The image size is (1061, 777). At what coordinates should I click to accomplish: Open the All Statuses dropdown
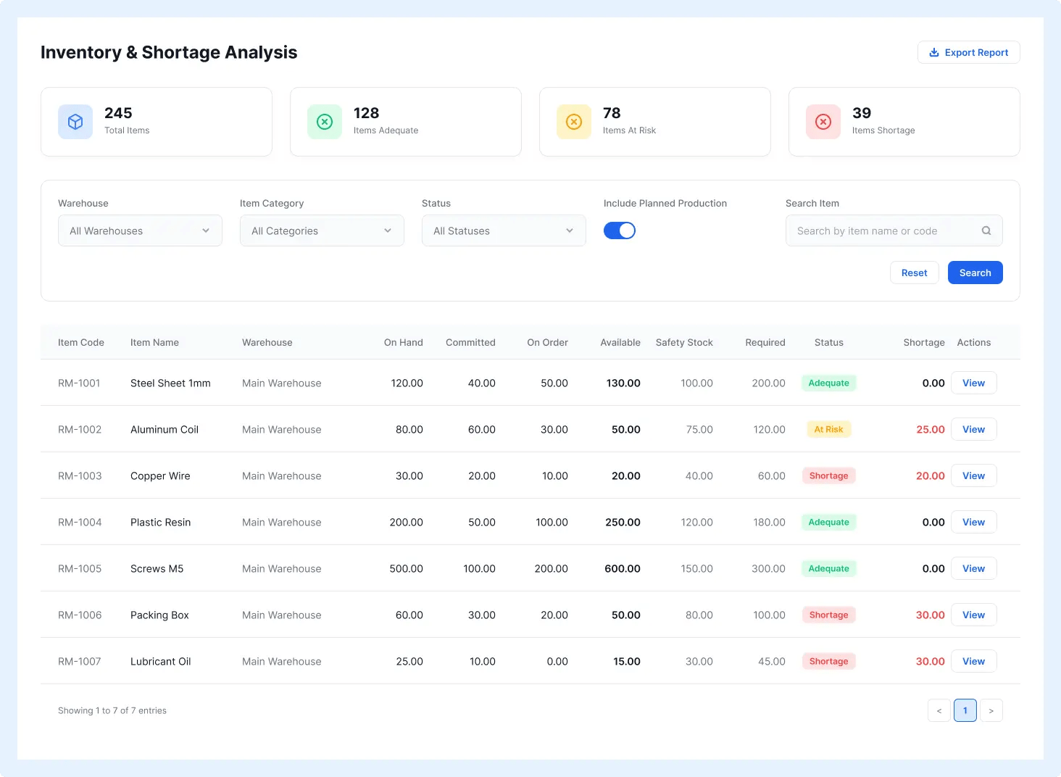click(504, 230)
